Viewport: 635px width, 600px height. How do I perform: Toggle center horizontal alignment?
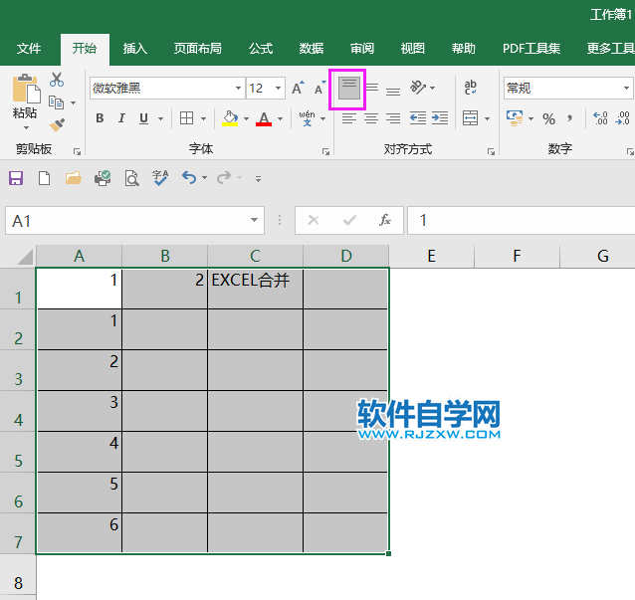[371, 118]
